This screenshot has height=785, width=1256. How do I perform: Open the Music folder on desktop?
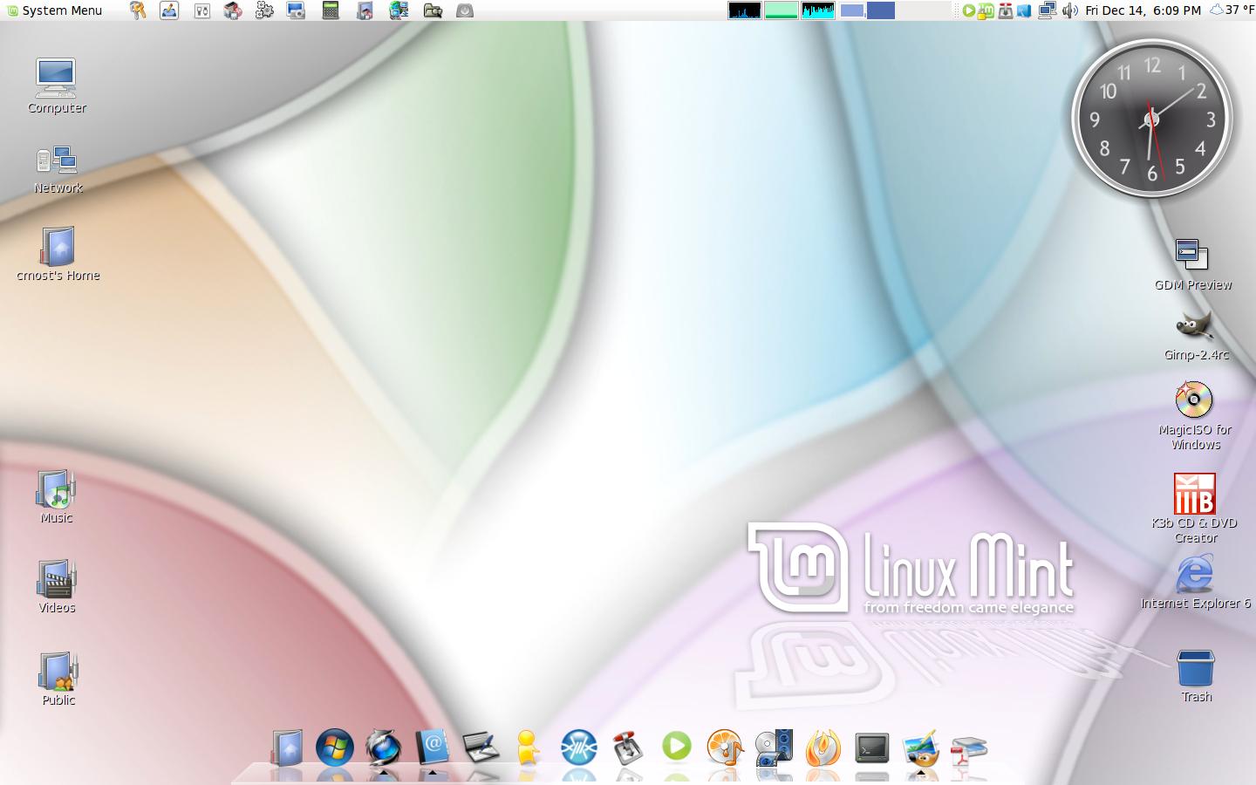click(57, 496)
